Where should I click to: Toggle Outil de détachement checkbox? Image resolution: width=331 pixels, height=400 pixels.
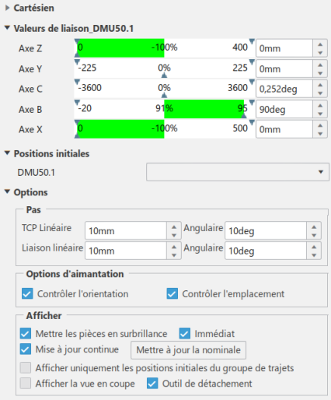(152, 384)
